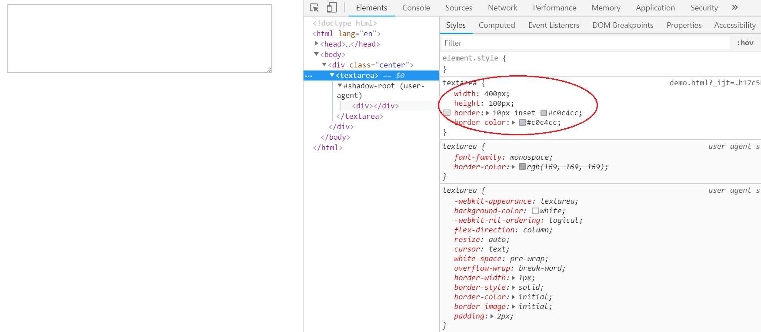Open the Performance tab
The image size is (761, 332).
click(x=554, y=8)
